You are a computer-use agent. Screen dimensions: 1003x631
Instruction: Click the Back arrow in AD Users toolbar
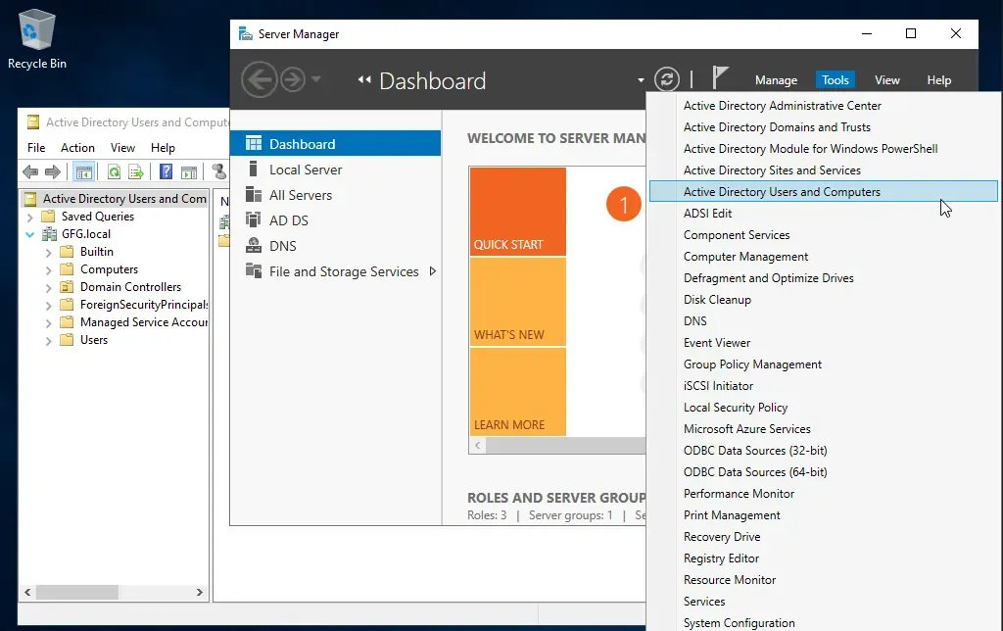30,171
